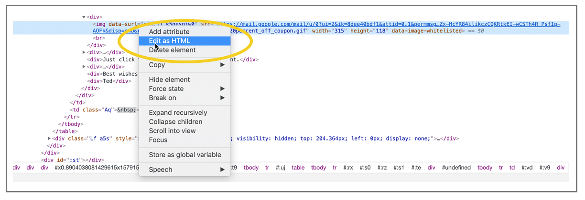The width and height of the screenshot is (585, 200).
Task: Expand the div class "Lf a5s" node
Action: (x=50, y=139)
